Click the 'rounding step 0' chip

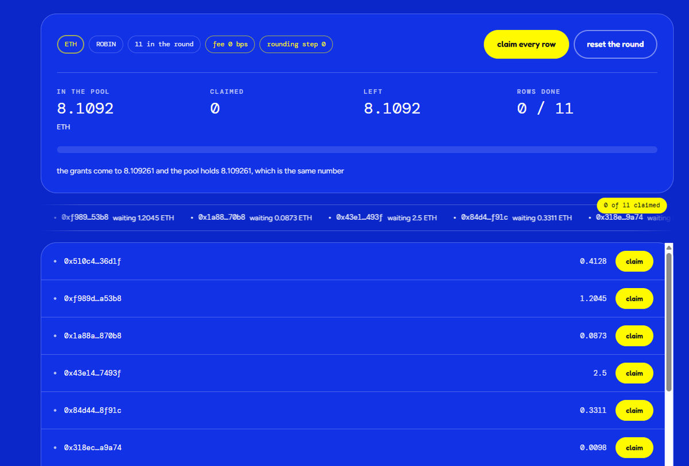coord(296,44)
